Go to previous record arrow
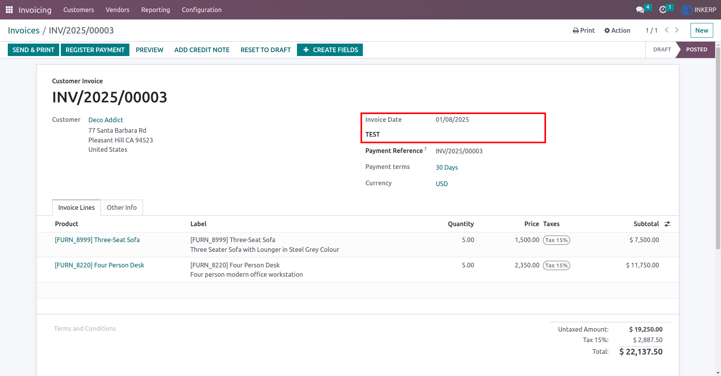This screenshot has height=376, width=721. pos(666,30)
